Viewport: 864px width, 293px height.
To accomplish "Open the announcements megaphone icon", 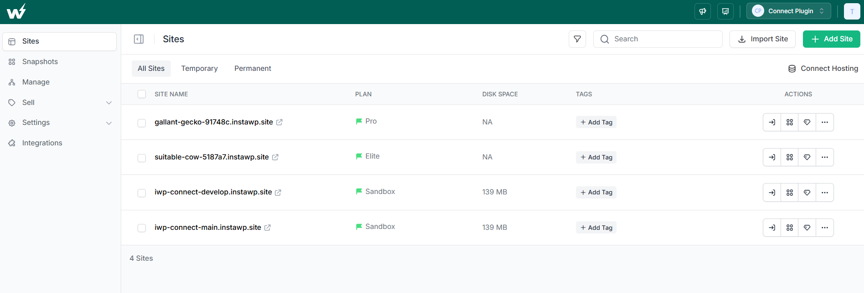I will click(703, 11).
